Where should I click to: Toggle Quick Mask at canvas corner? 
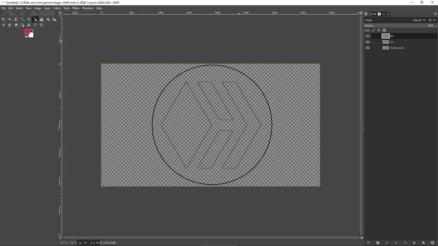coord(60,237)
